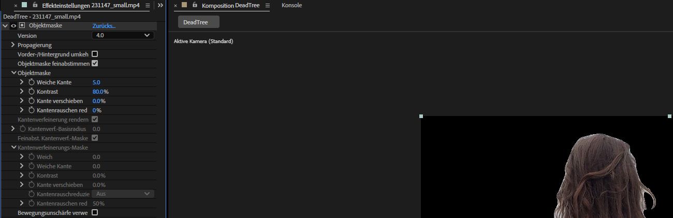Toggle Objektmaske effect visibility eye
The height and width of the screenshot is (218, 673).
point(13,25)
